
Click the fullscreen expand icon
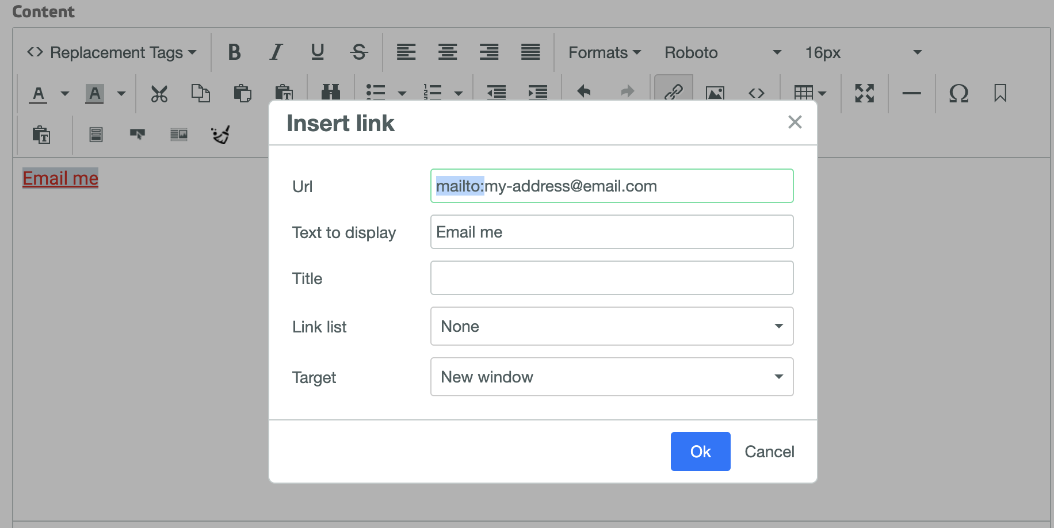864,93
